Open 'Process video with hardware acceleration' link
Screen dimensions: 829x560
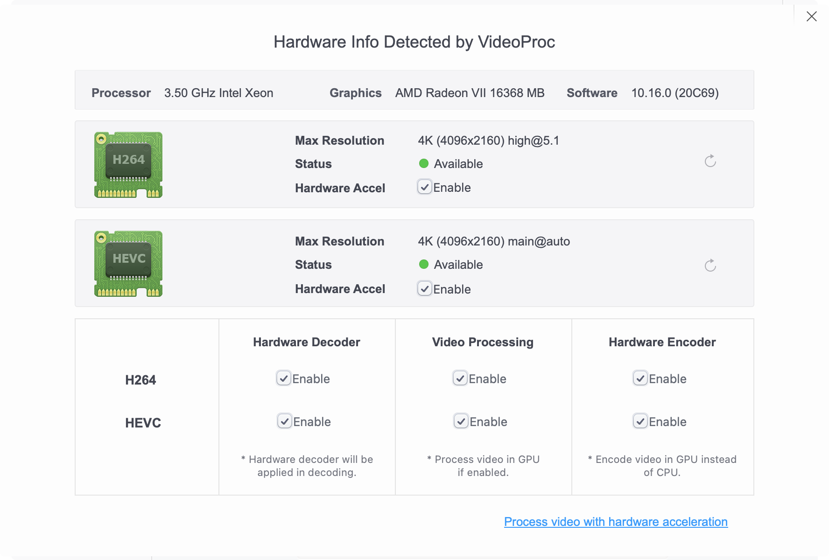[616, 522]
